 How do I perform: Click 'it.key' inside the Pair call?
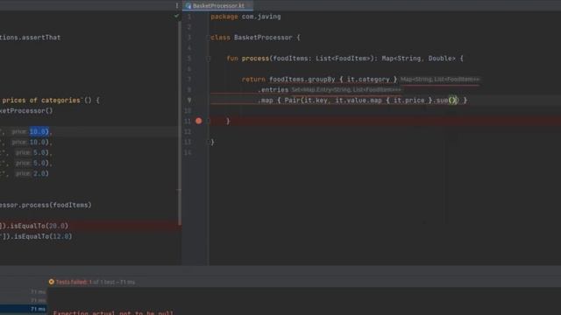click(316, 101)
